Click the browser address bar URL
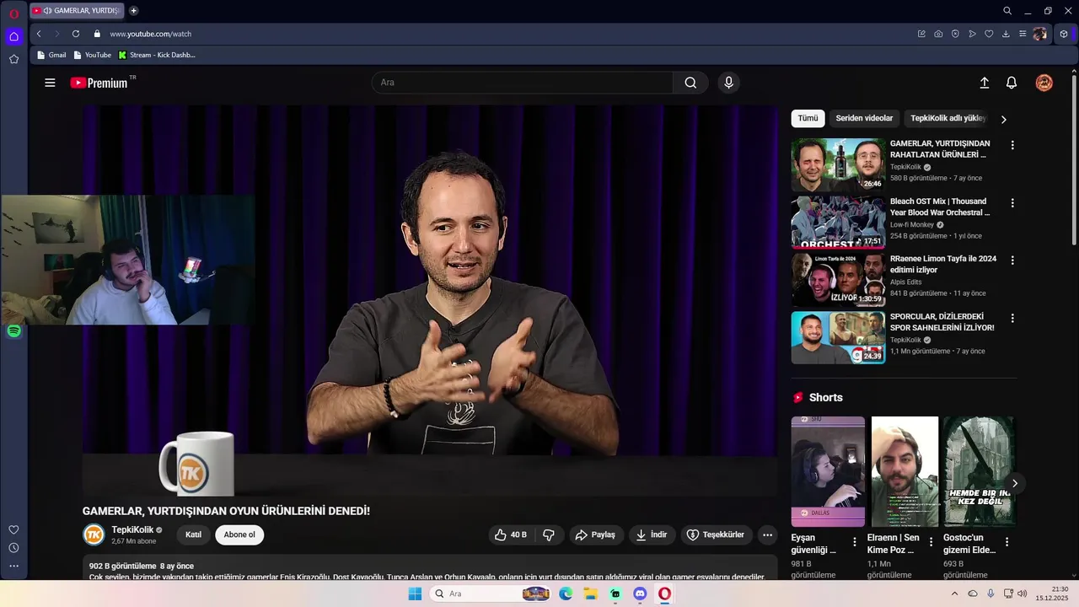1079x607 pixels. click(x=151, y=34)
